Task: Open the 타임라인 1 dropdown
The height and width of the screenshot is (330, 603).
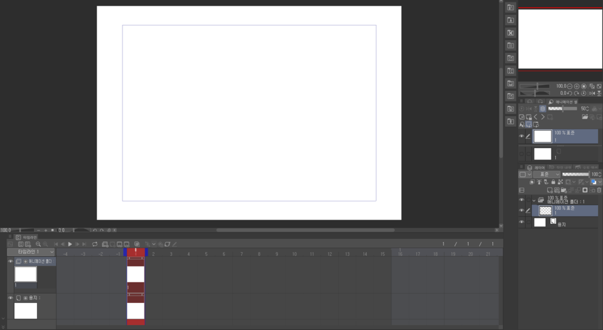Action: pos(31,252)
